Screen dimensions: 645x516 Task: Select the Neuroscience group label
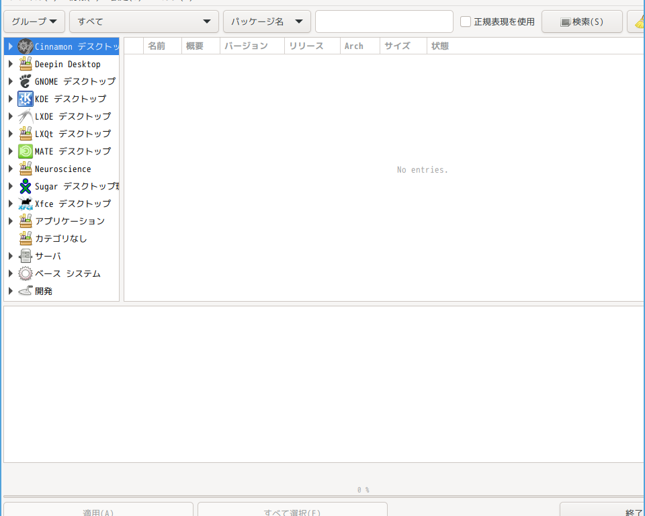click(63, 169)
